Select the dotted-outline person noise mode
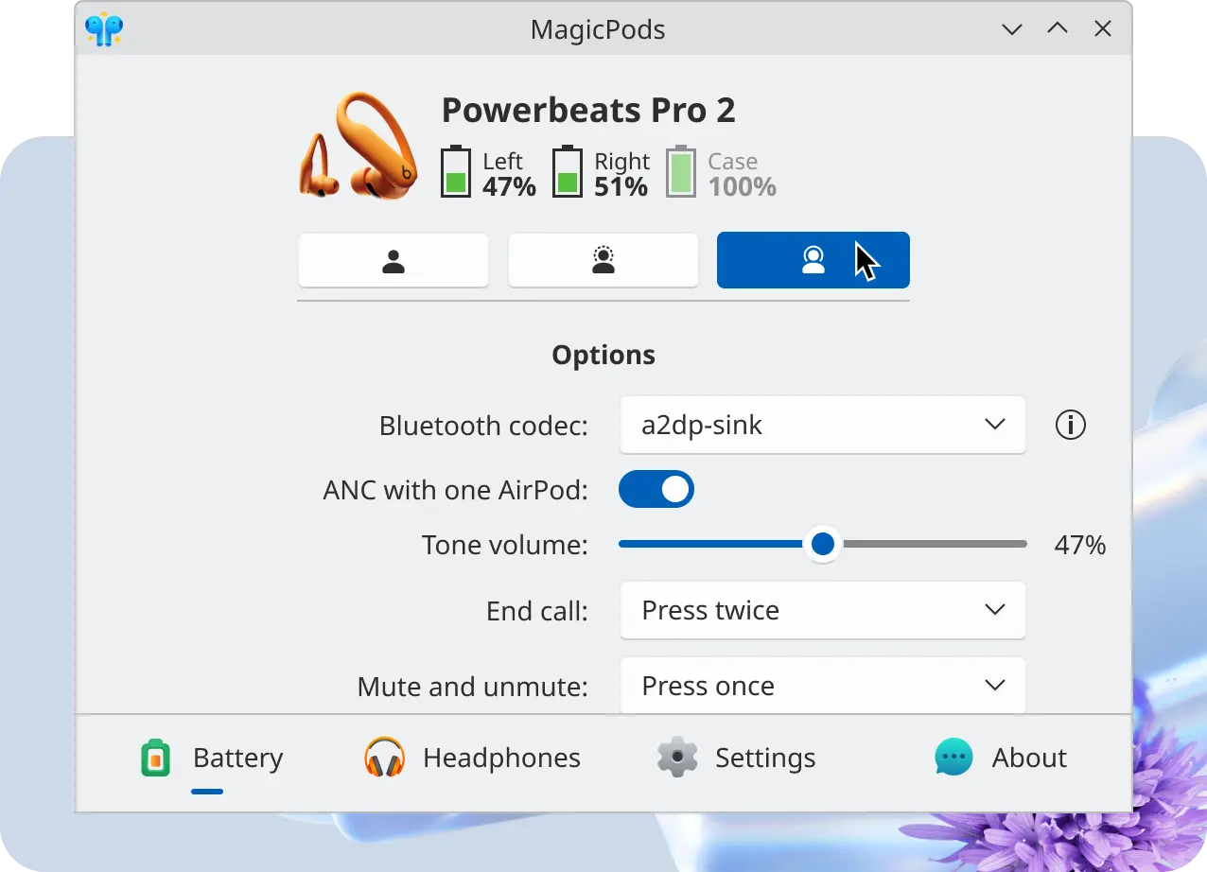This screenshot has width=1207, height=872. pyautogui.click(x=603, y=260)
